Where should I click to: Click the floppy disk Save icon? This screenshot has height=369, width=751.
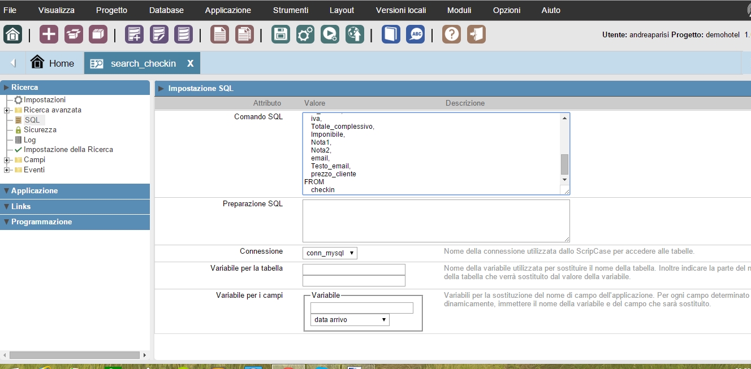pyautogui.click(x=280, y=34)
